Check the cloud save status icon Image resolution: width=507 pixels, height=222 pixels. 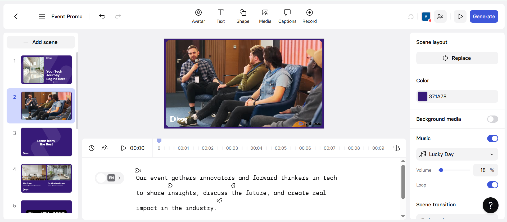pyautogui.click(x=411, y=16)
